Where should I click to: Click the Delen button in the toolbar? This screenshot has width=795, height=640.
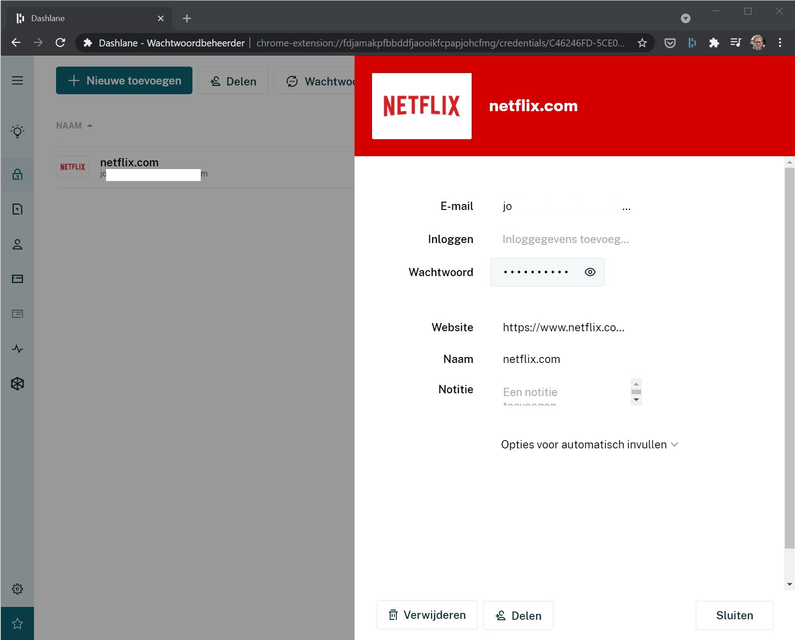coord(233,81)
